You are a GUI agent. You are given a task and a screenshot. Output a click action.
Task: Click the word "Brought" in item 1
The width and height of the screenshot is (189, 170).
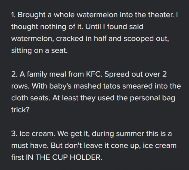32,15
